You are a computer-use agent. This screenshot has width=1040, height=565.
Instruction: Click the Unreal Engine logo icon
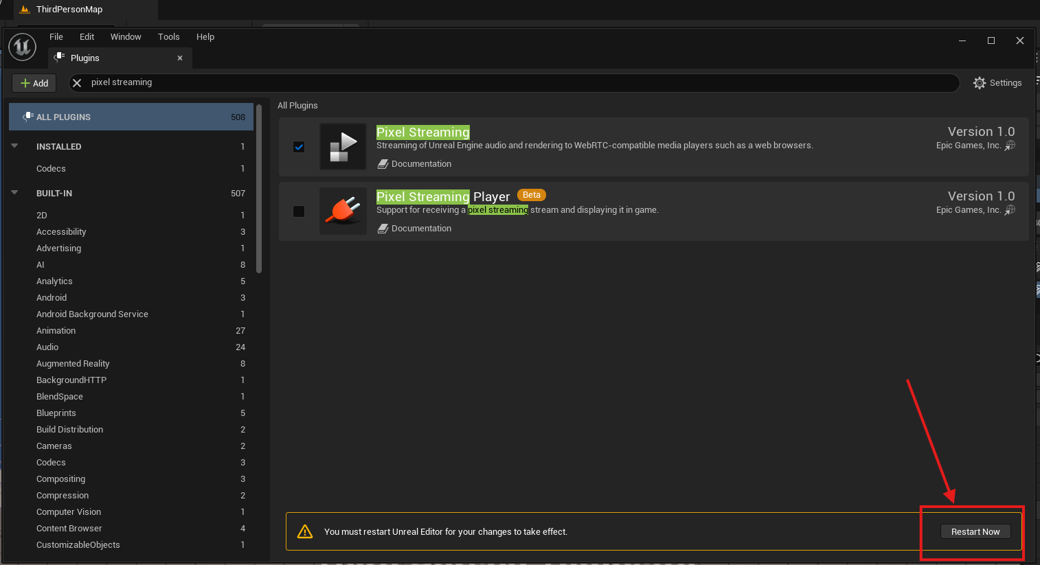[x=22, y=47]
